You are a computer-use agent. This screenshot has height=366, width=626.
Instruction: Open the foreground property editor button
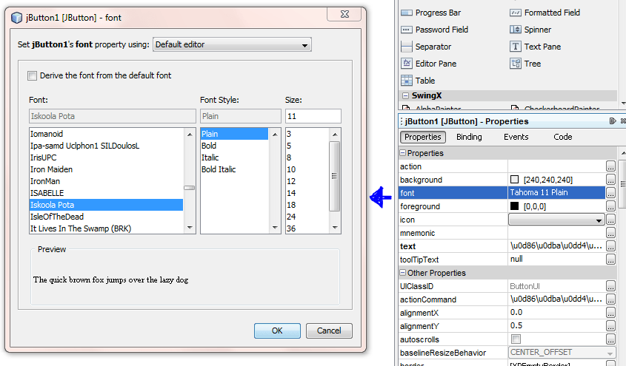(x=610, y=206)
